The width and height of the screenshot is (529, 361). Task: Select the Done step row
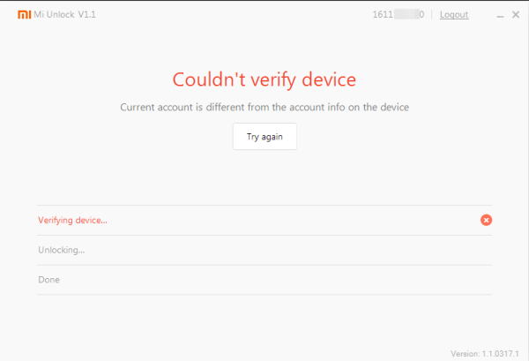264,280
